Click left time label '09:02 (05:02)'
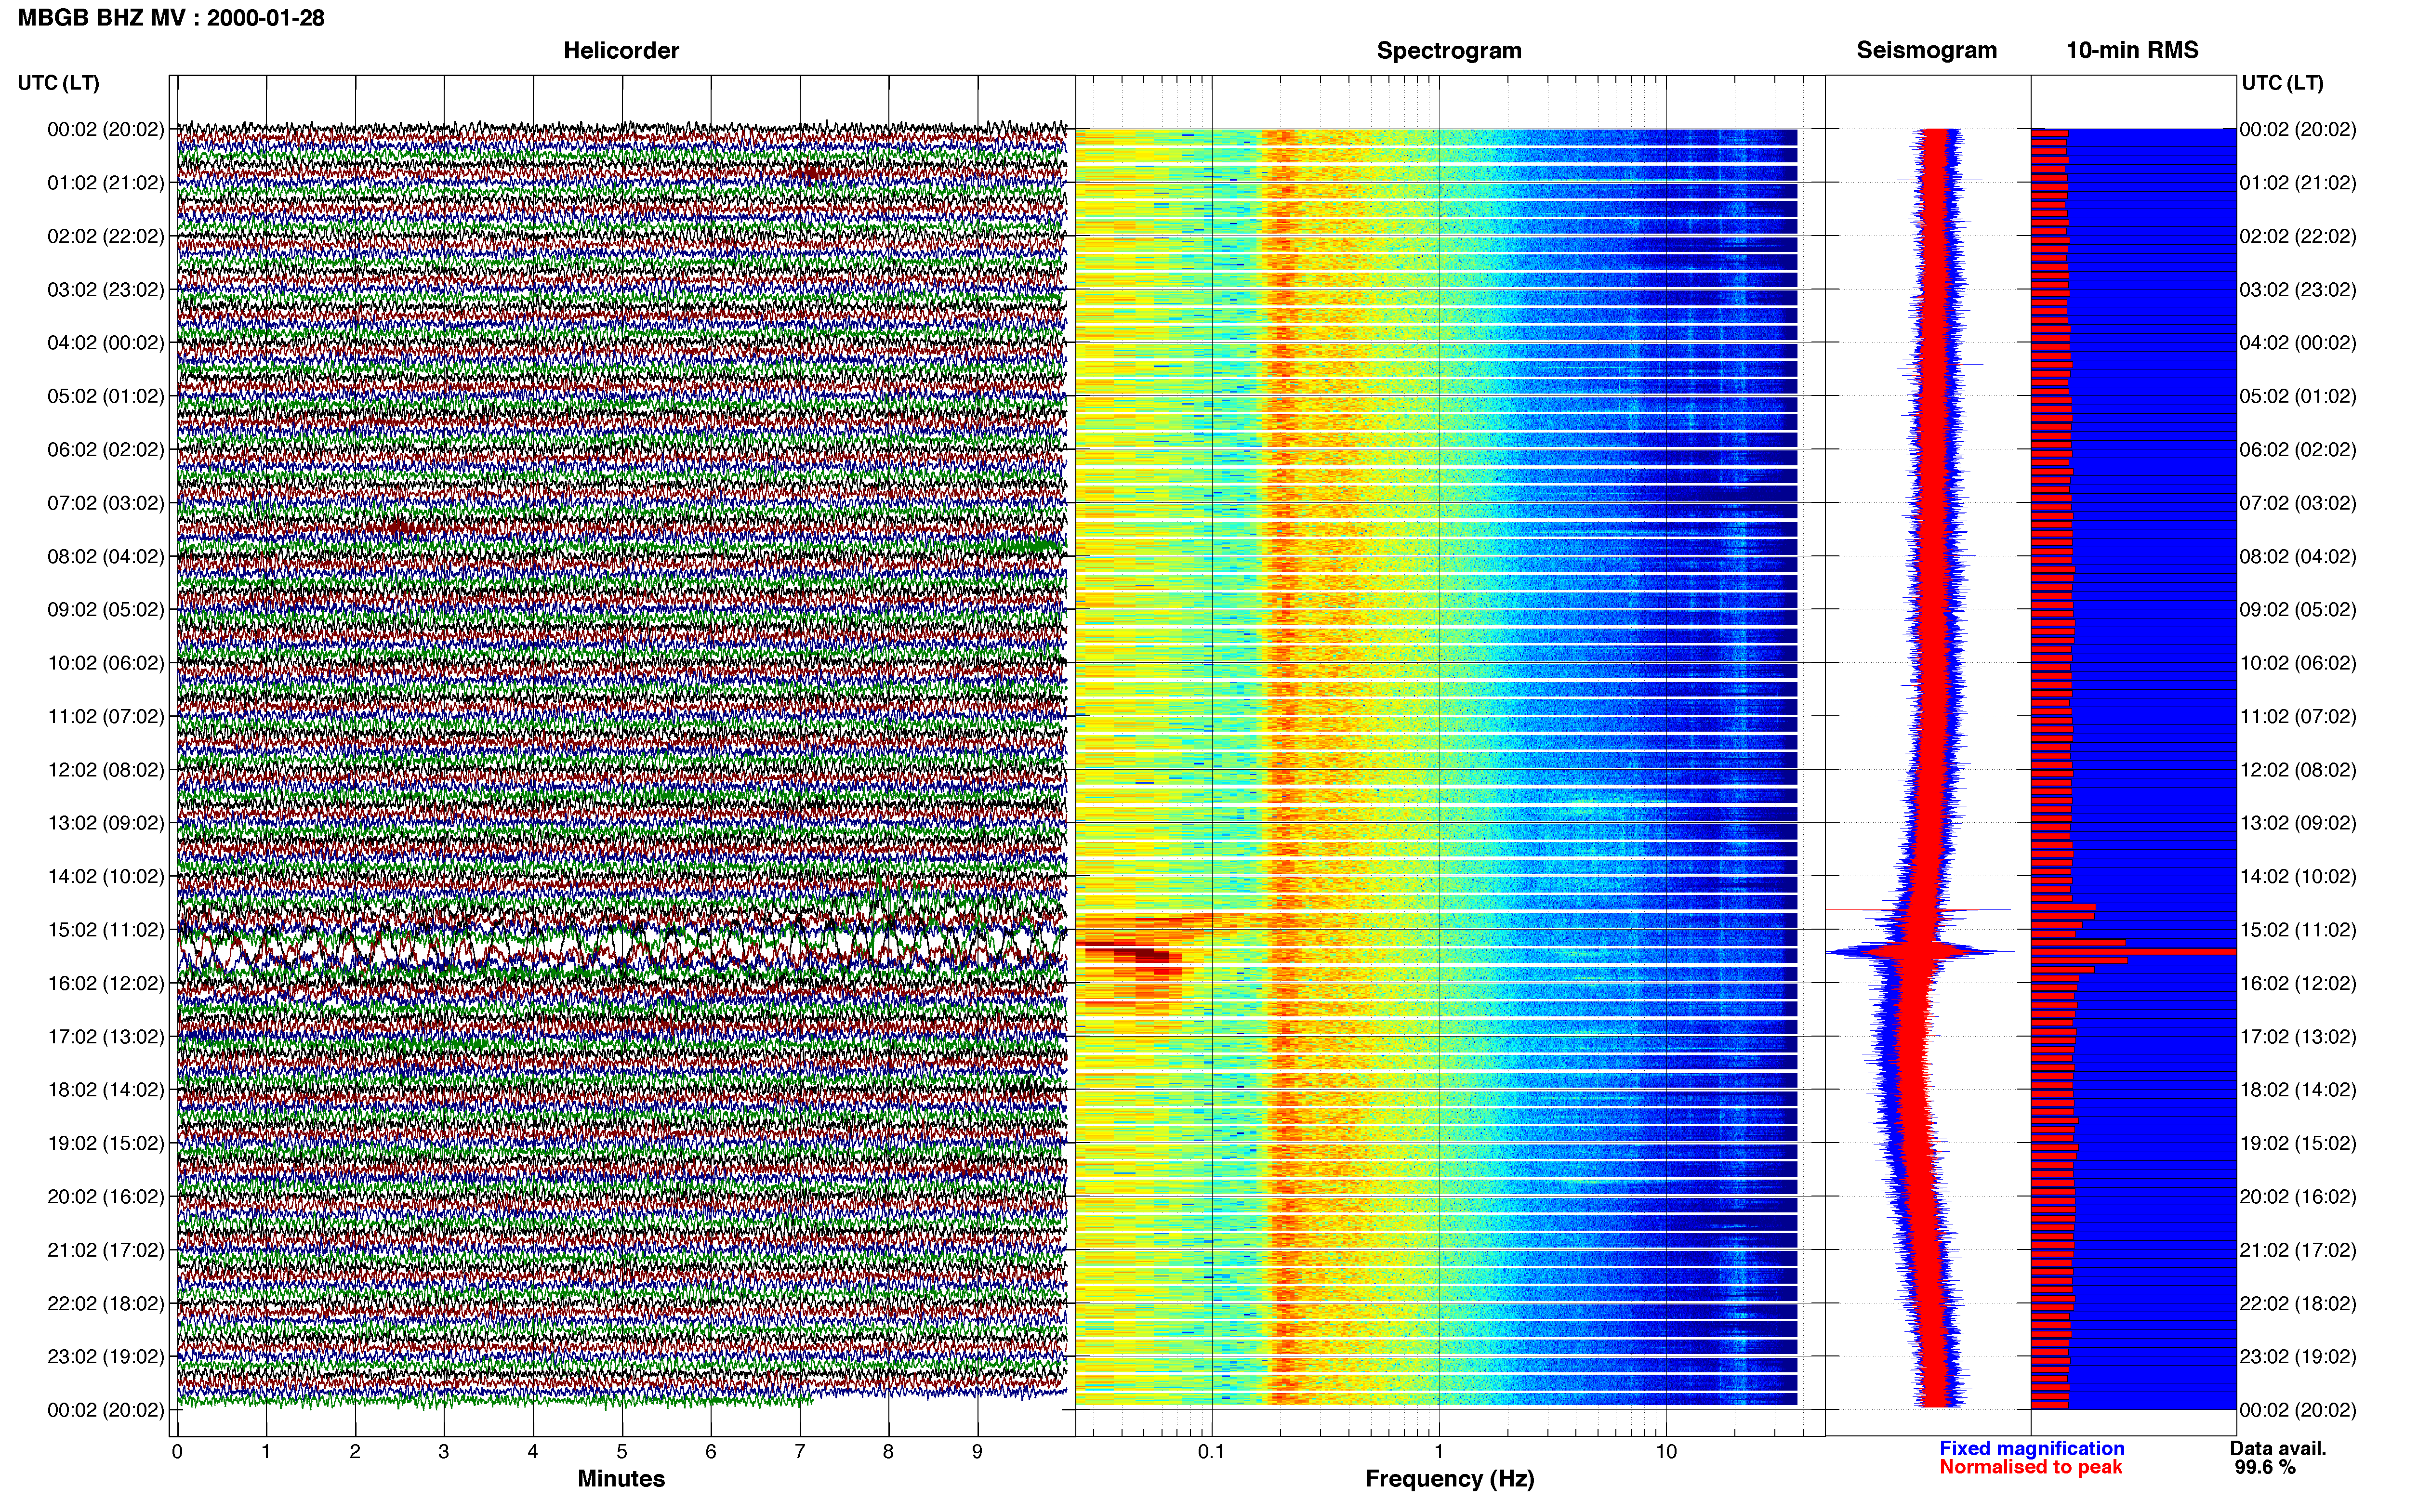The width and height of the screenshot is (2418, 1512). (x=105, y=610)
